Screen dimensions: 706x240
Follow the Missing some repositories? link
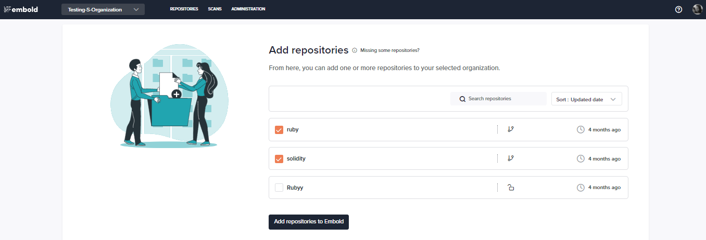pyautogui.click(x=390, y=50)
